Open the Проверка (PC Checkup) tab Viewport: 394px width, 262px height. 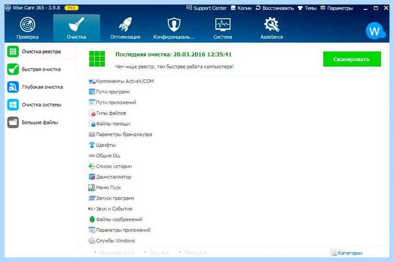[x=28, y=28]
